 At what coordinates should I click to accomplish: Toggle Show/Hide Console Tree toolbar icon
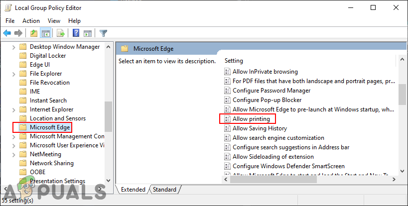click(x=45, y=33)
